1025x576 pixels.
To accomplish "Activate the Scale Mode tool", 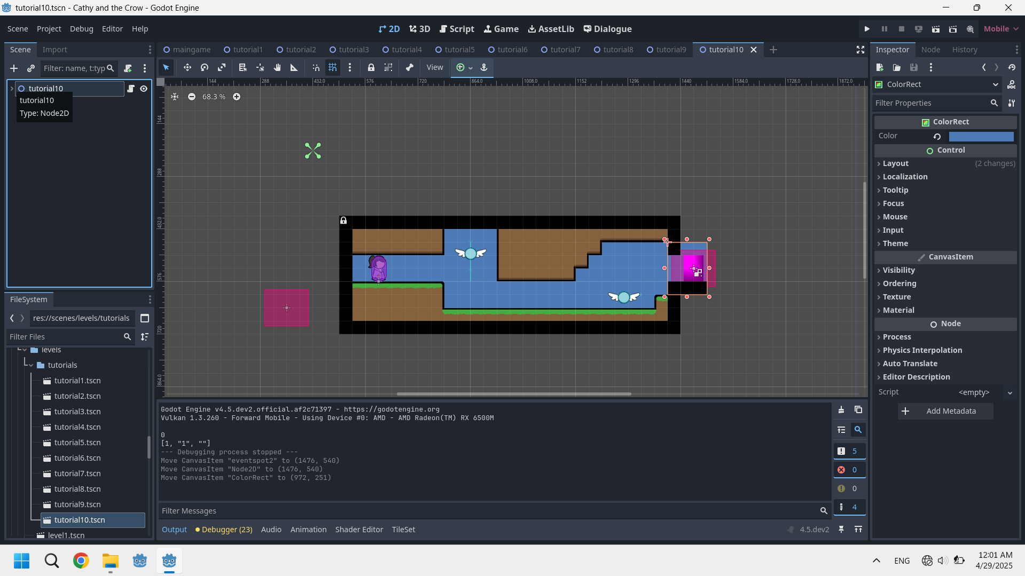I will (222, 67).
